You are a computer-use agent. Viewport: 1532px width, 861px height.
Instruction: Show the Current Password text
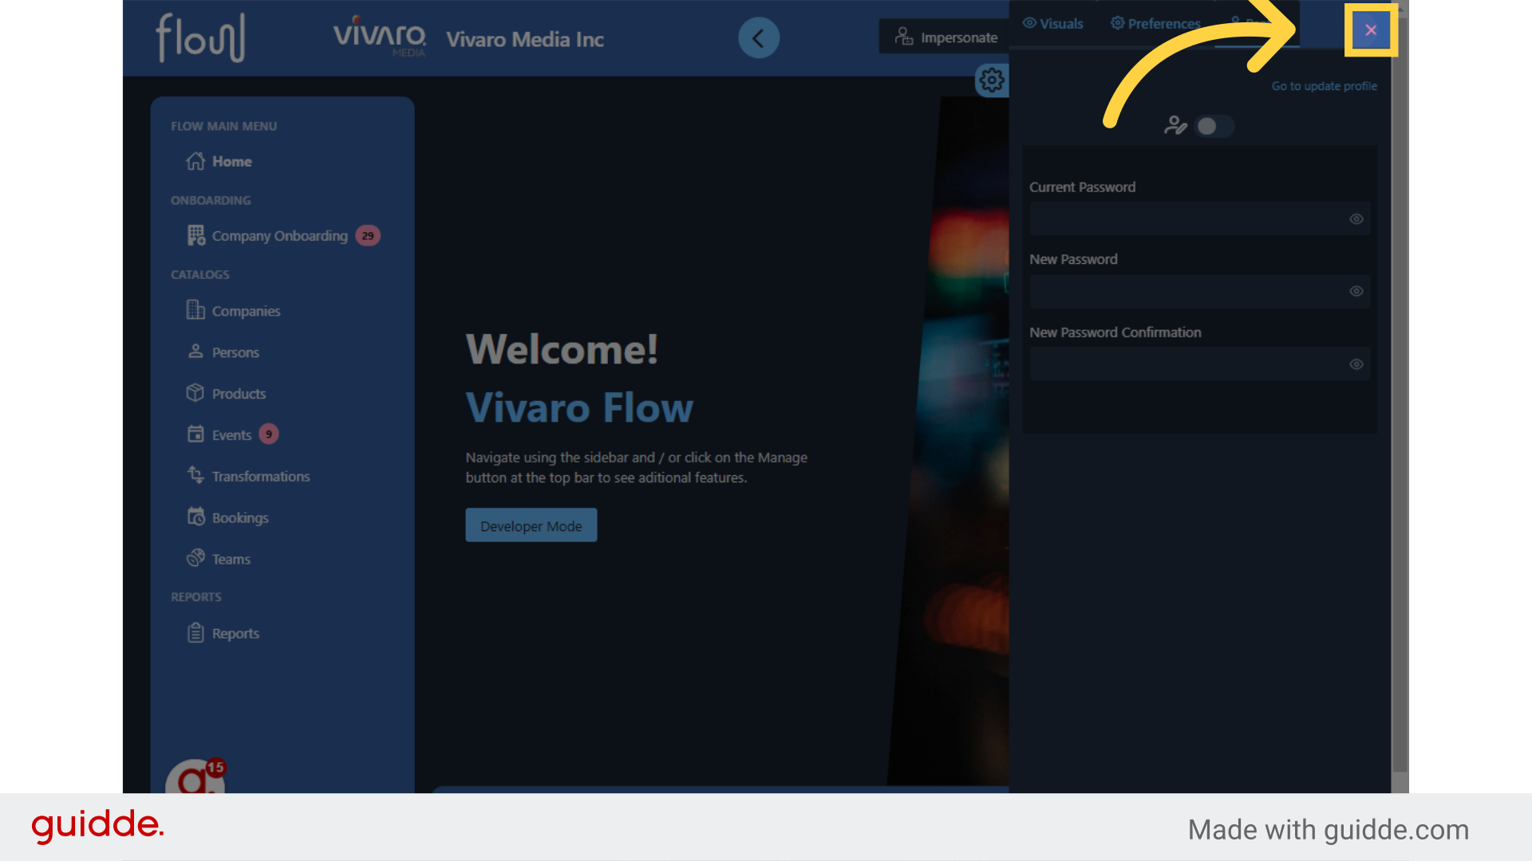[1356, 219]
